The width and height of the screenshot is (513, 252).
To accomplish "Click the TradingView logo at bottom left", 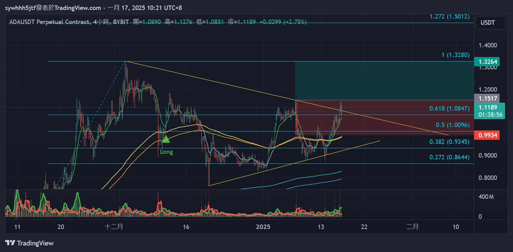I will [30, 243].
